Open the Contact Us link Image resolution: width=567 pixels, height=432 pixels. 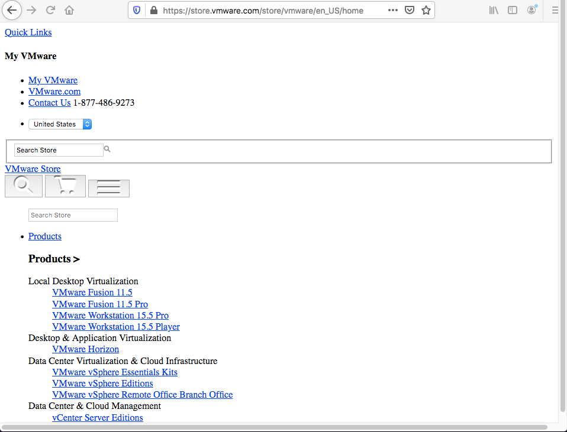click(50, 103)
